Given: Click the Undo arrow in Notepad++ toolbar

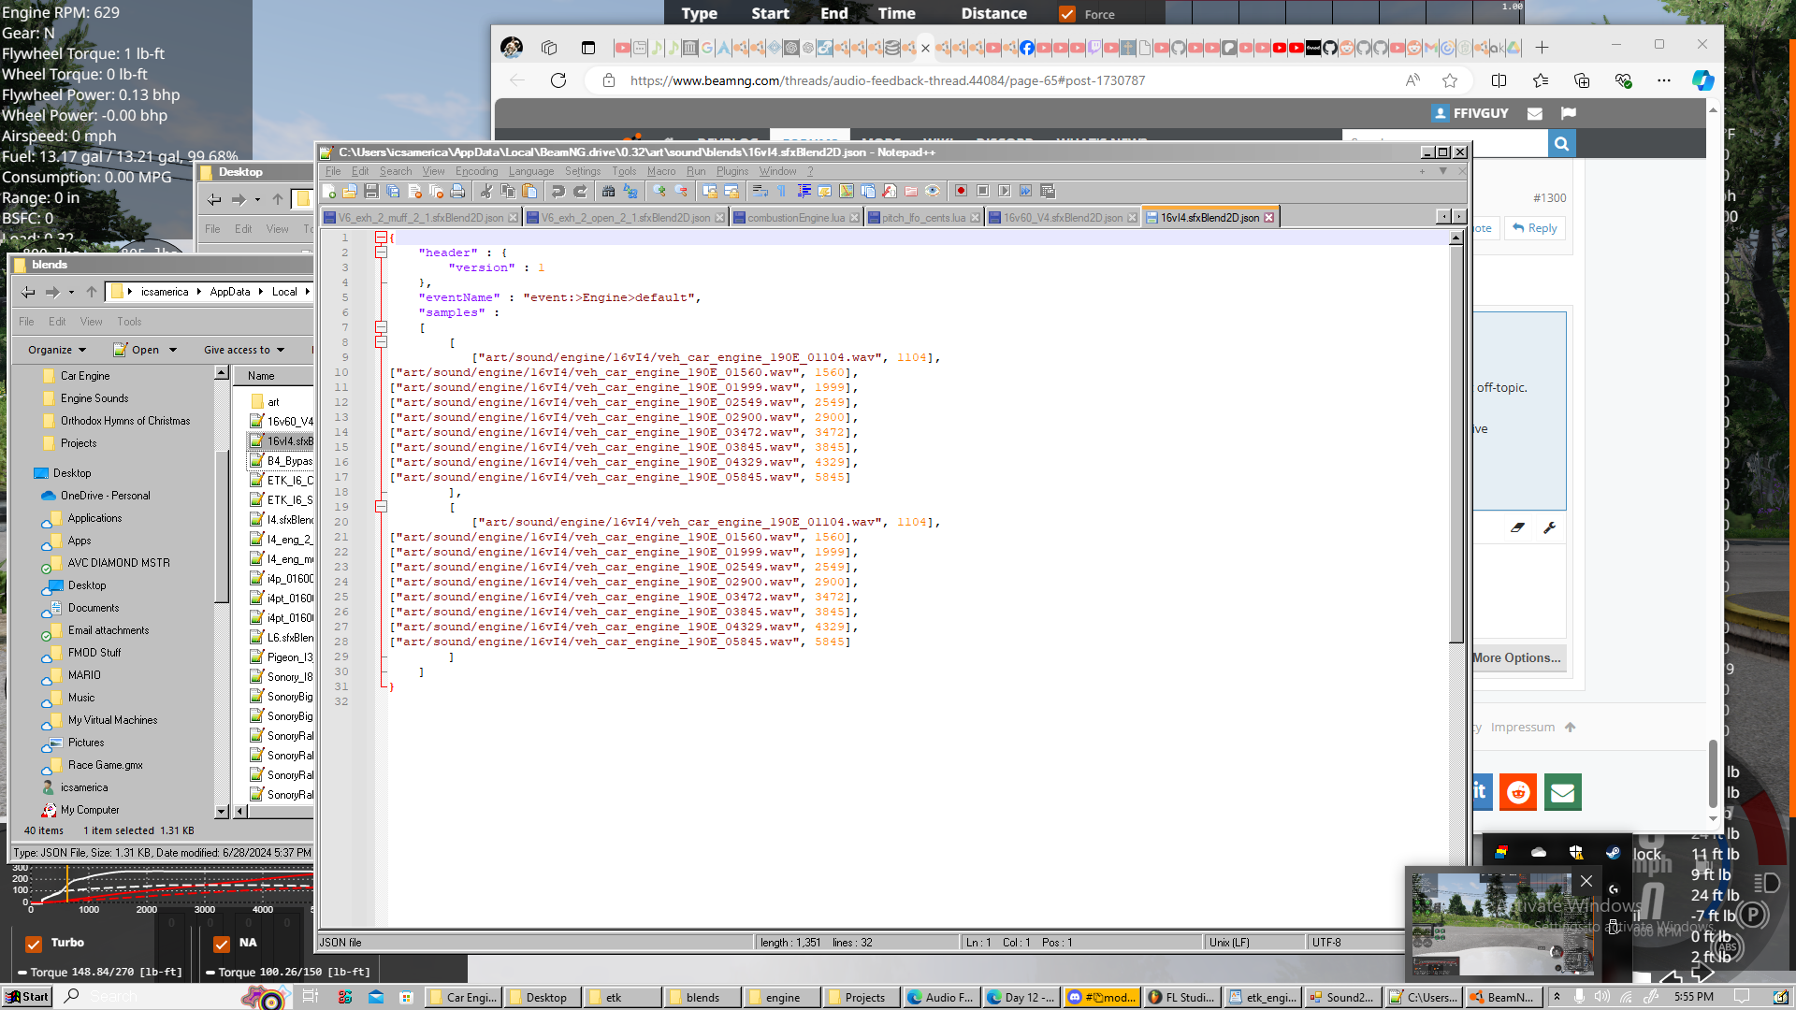Looking at the screenshot, I should coord(558,191).
